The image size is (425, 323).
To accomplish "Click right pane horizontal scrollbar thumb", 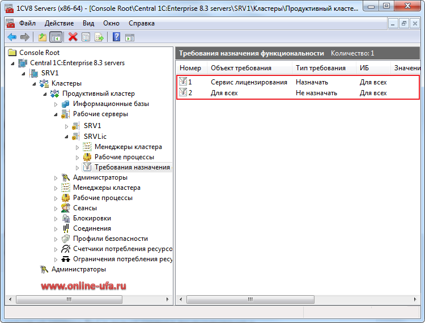I will 250,299.
